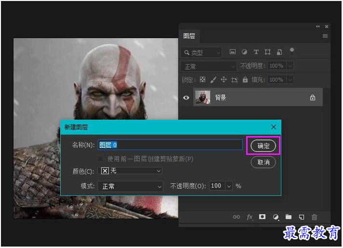Expand the 填充 dropdown arrow
343x248 pixels.
(290, 80)
